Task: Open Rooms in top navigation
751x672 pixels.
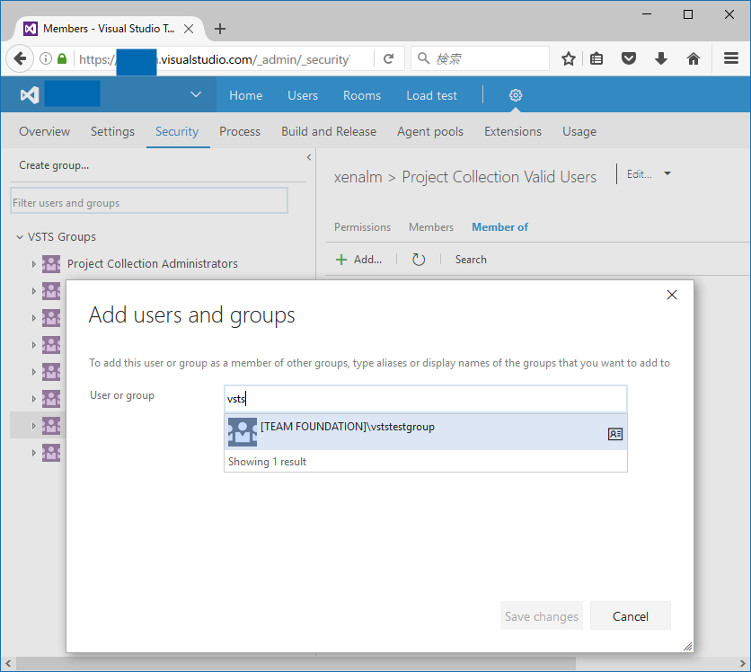Action: pyautogui.click(x=362, y=95)
